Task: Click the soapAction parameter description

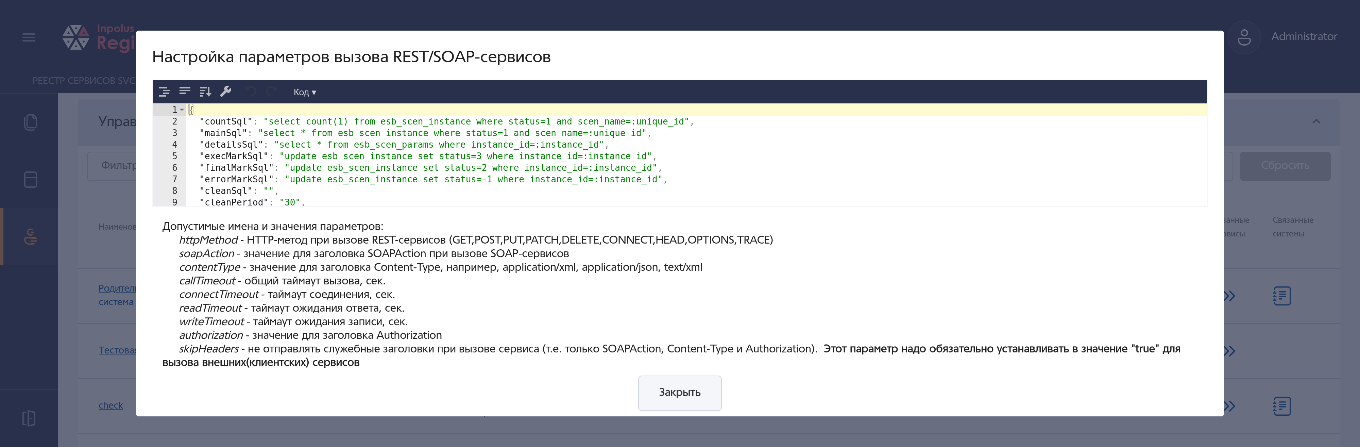Action: [x=374, y=254]
